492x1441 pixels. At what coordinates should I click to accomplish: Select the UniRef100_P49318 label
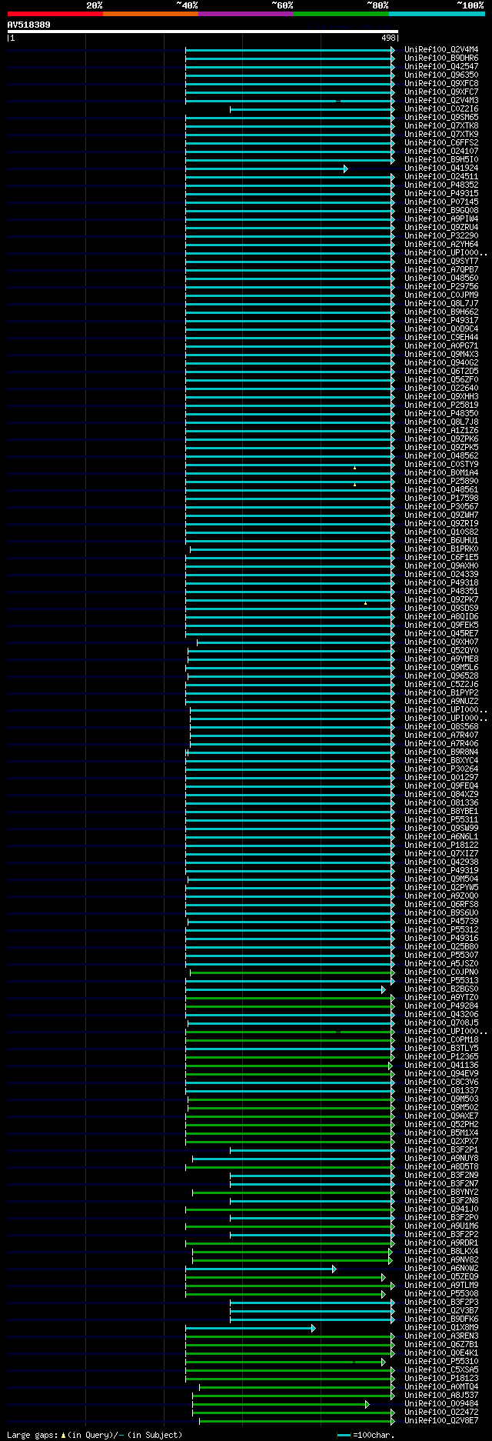click(441, 583)
